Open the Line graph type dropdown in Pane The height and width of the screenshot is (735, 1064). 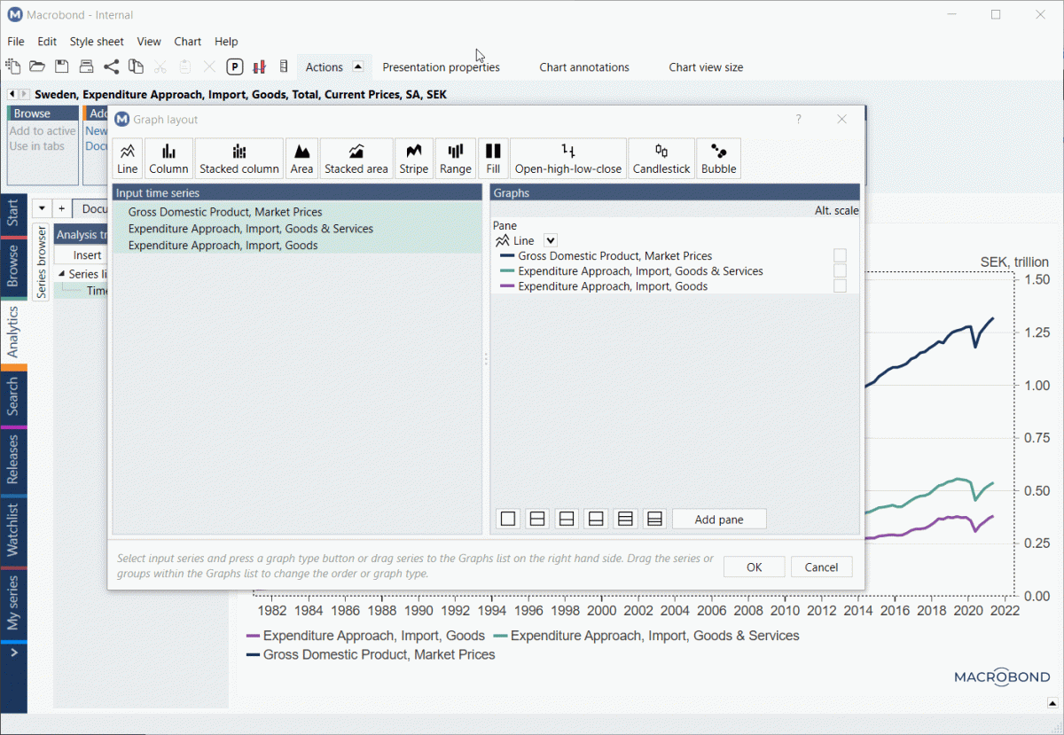coord(550,240)
